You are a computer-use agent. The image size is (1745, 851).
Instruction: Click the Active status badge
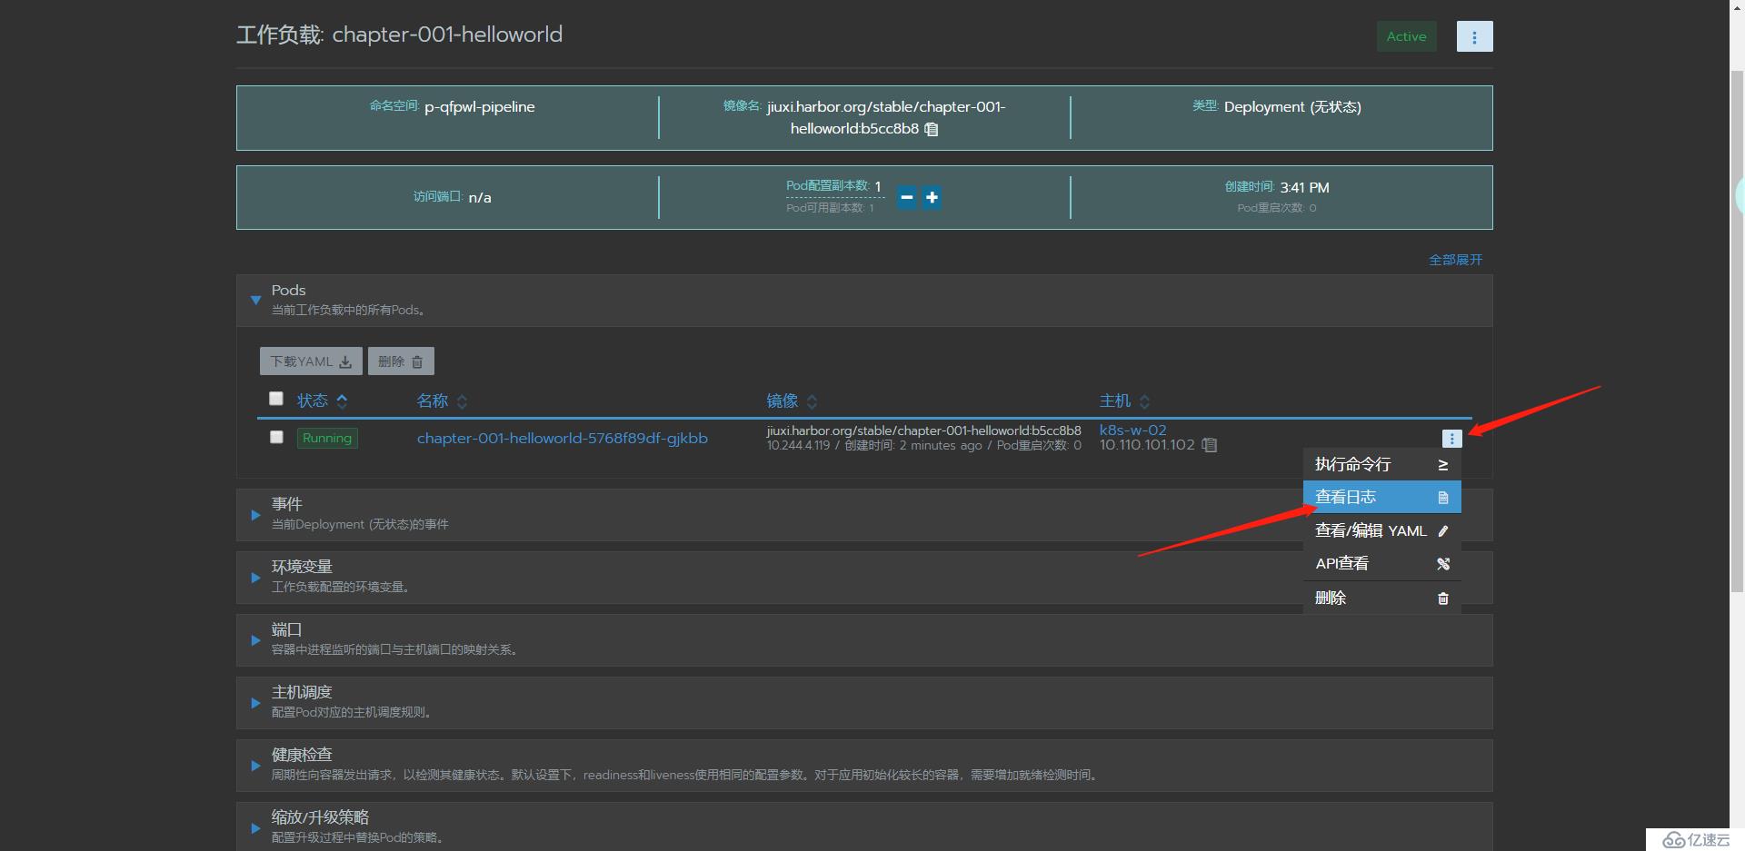[x=1406, y=36]
